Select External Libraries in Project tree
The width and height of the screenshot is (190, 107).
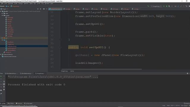tap(8, 54)
